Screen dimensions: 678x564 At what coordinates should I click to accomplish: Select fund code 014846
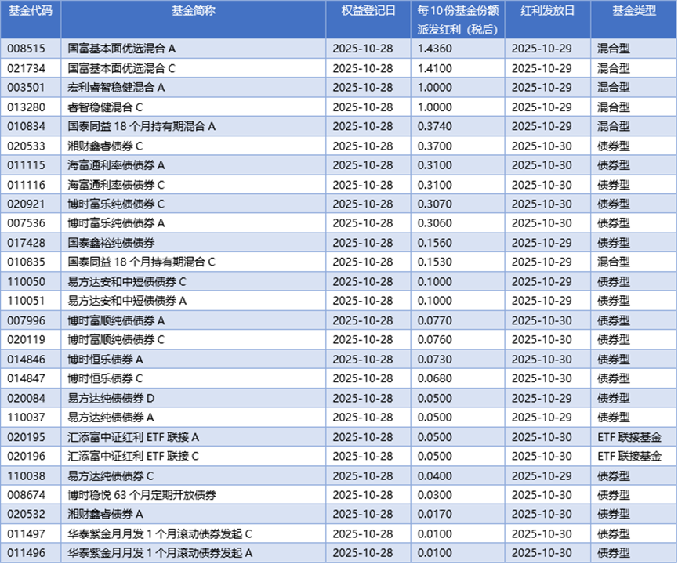pos(26,360)
